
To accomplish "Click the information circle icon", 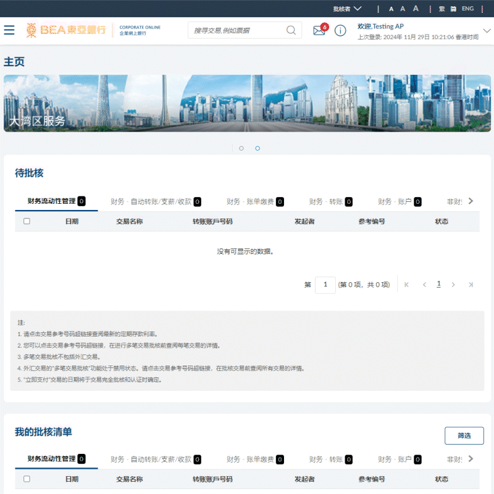I will [x=340, y=30].
